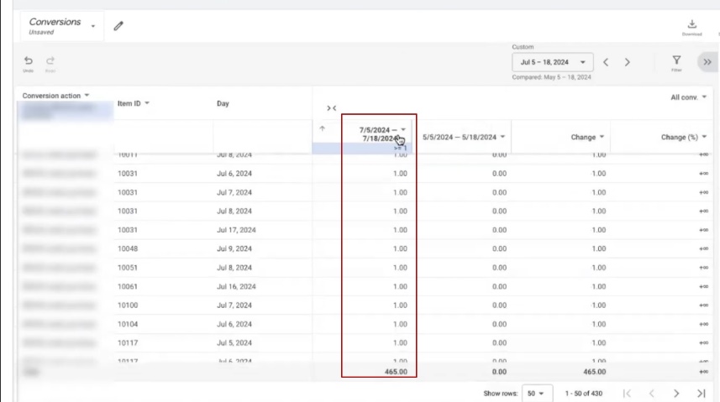The image size is (720, 402).
Task: Open Conversion action column header menu
Action: click(x=56, y=96)
